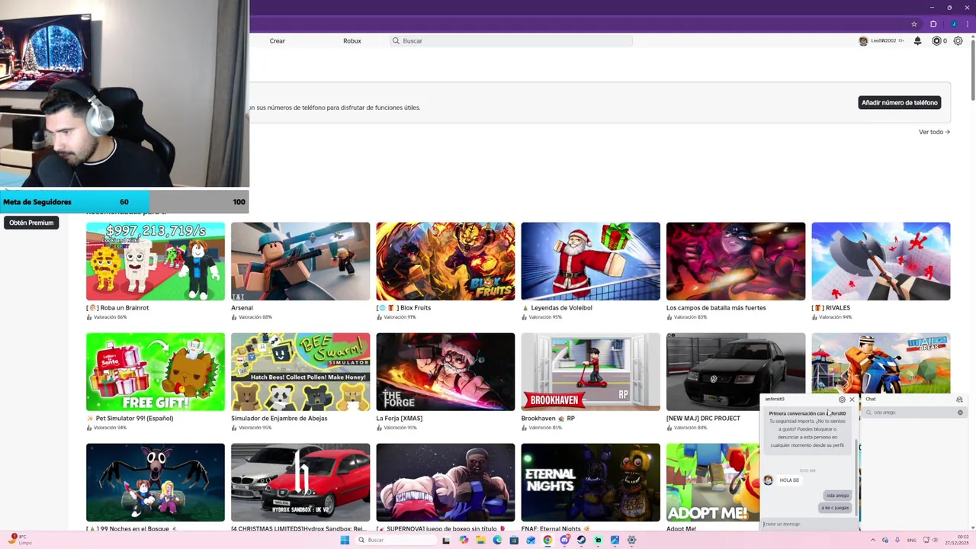Open the clock and date panel
Screen dimensions: 976x549
click(956, 540)
